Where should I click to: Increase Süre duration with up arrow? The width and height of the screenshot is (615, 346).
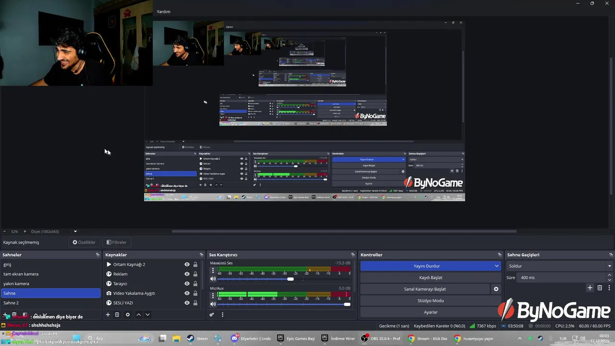tap(610, 275)
